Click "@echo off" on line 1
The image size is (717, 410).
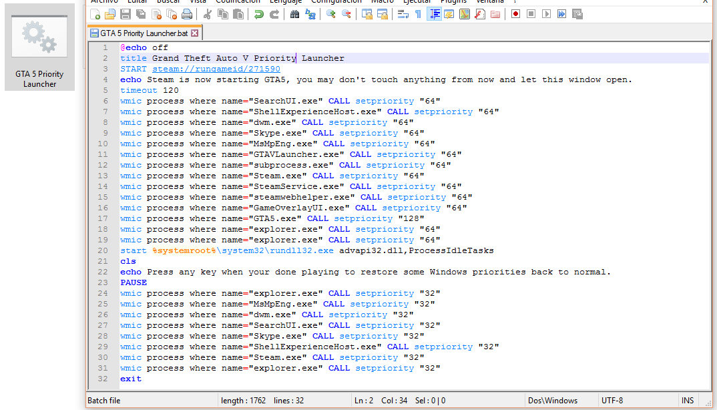pyautogui.click(x=144, y=47)
